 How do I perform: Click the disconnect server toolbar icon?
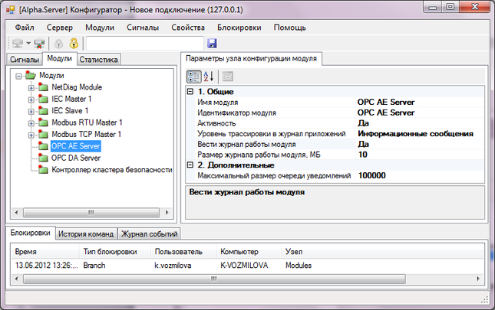pyautogui.click(x=39, y=43)
